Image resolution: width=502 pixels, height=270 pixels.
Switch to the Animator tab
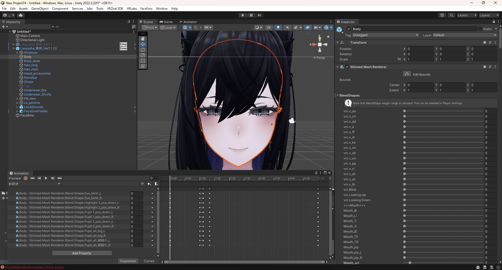[x=188, y=22]
